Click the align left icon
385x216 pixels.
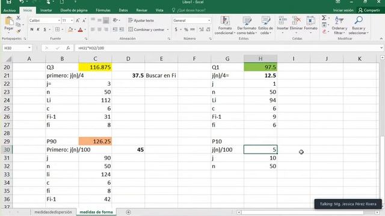coord(93,29)
